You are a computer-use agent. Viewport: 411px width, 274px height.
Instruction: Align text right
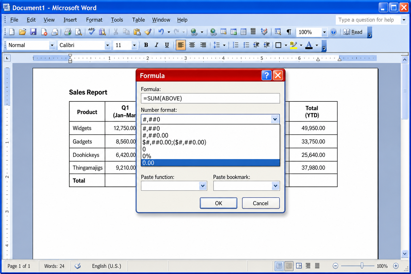click(x=203, y=45)
